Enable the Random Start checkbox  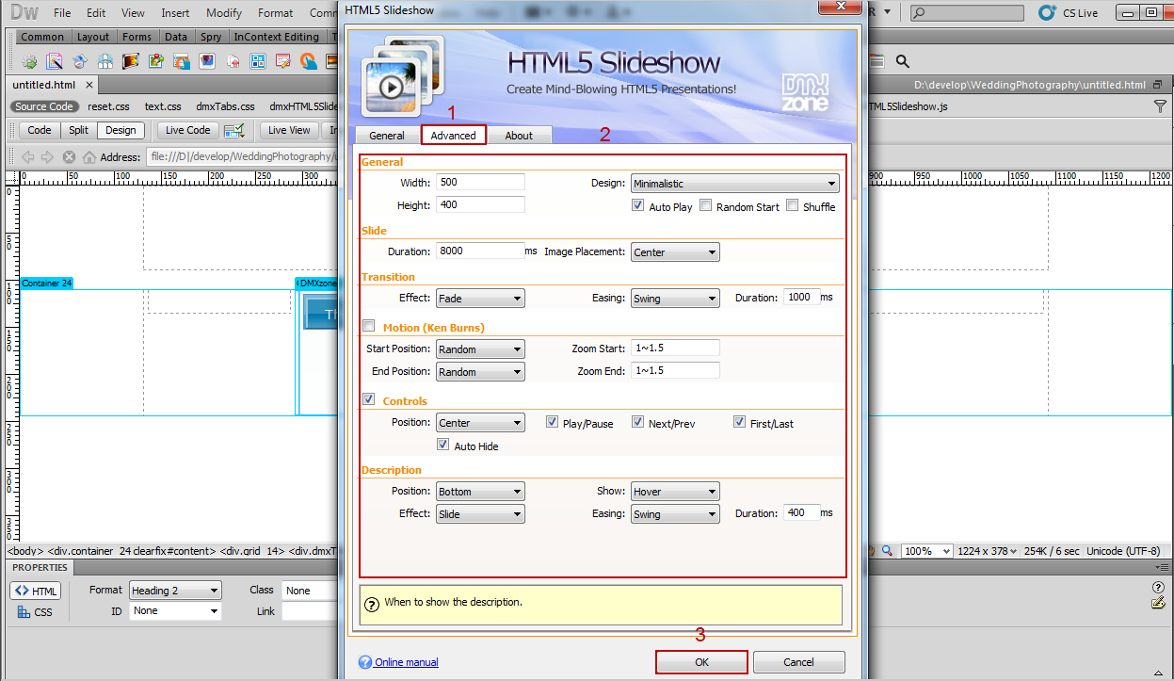[706, 205]
